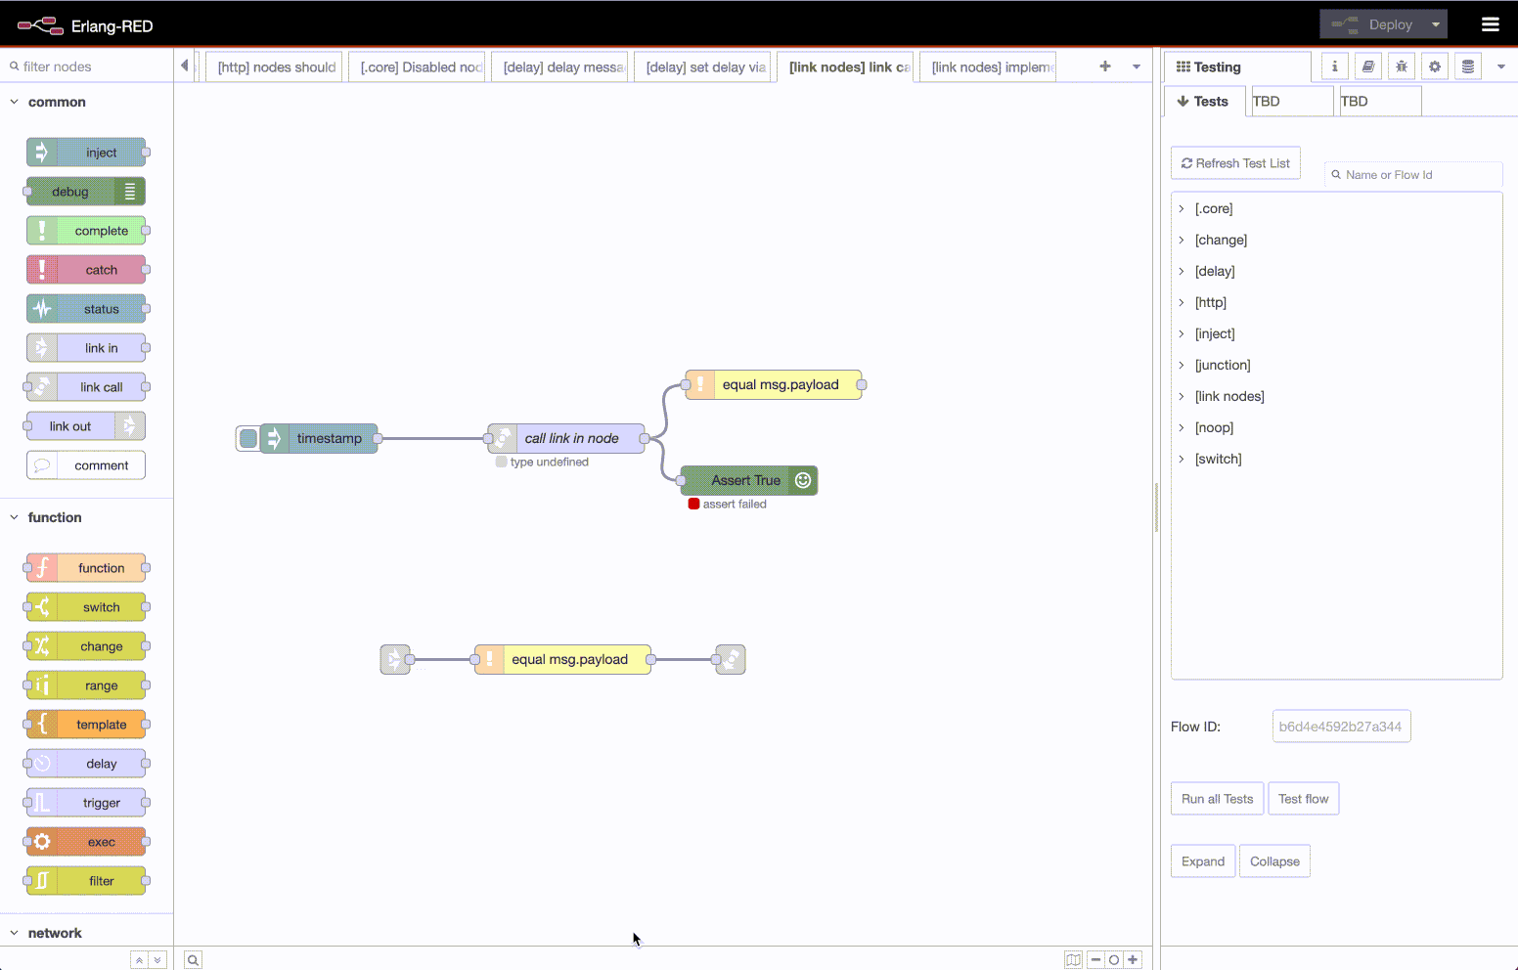Viewport: 1518px width, 970px height.
Task: Click the Collapse button
Action: pos(1274,861)
